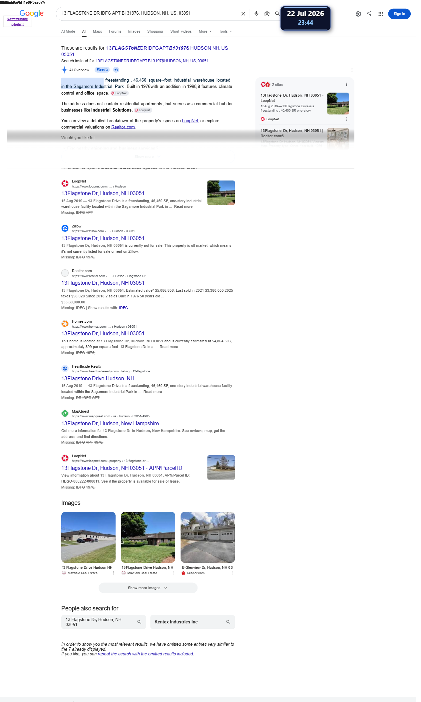Submit search with the magnifier icon
This screenshot has height=702, width=421.
(277, 14)
